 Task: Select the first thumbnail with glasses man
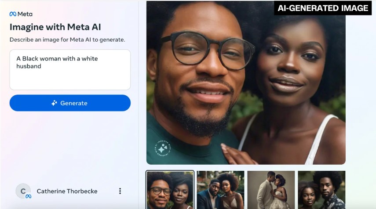click(x=170, y=190)
